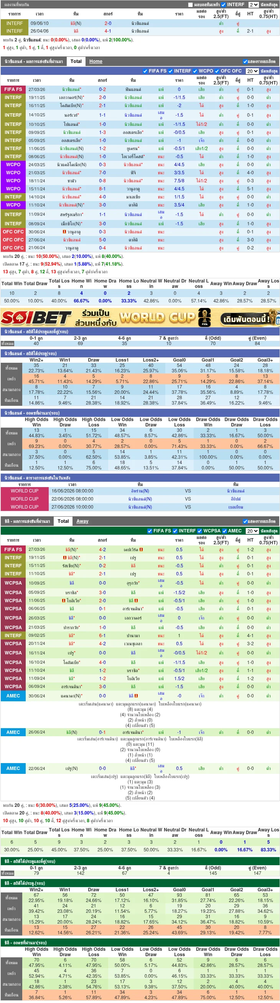
Task: Switch to Home tab in New Zealand results
Action: [96, 61]
